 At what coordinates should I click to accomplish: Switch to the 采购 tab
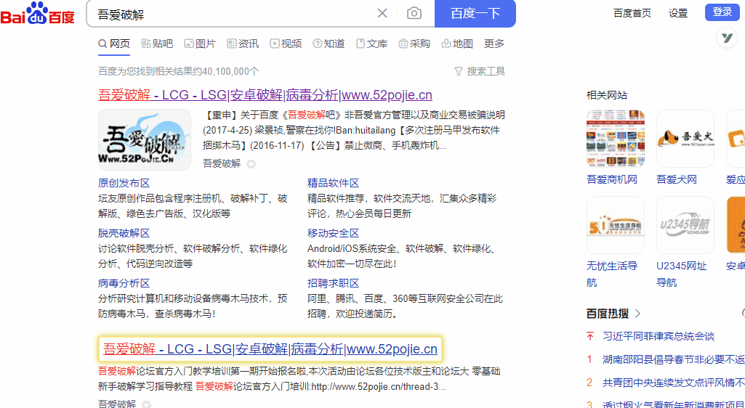pyautogui.click(x=414, y=44)
